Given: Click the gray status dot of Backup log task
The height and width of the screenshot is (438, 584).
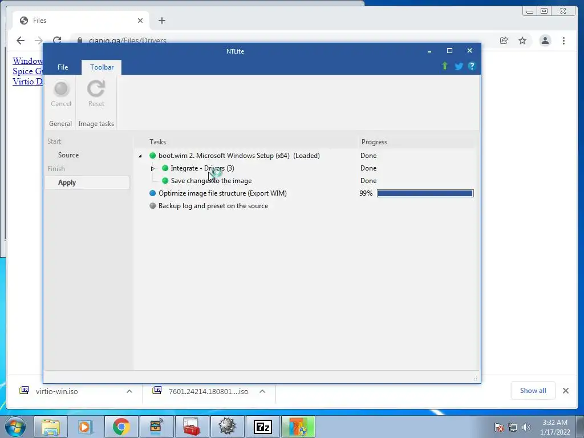Looking at the screenshot, I should click(x=152, y=205).
